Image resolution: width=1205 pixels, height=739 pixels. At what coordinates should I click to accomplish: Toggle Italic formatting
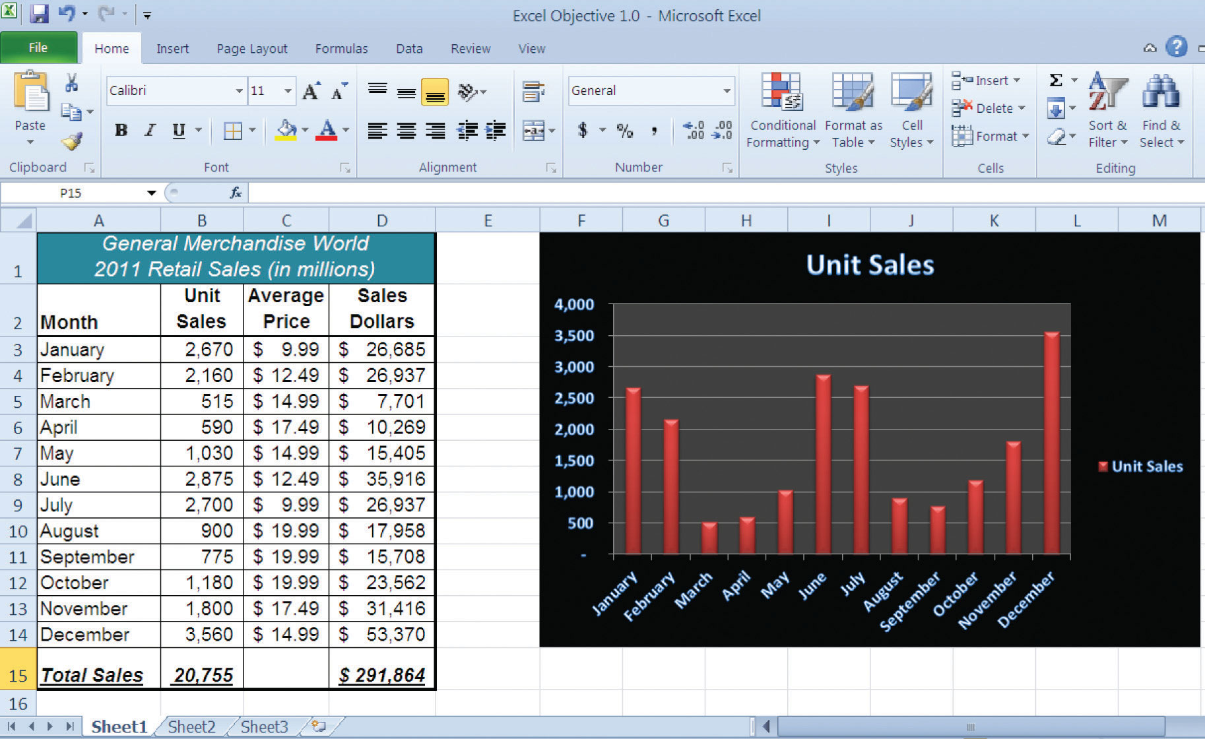[150, 131]
